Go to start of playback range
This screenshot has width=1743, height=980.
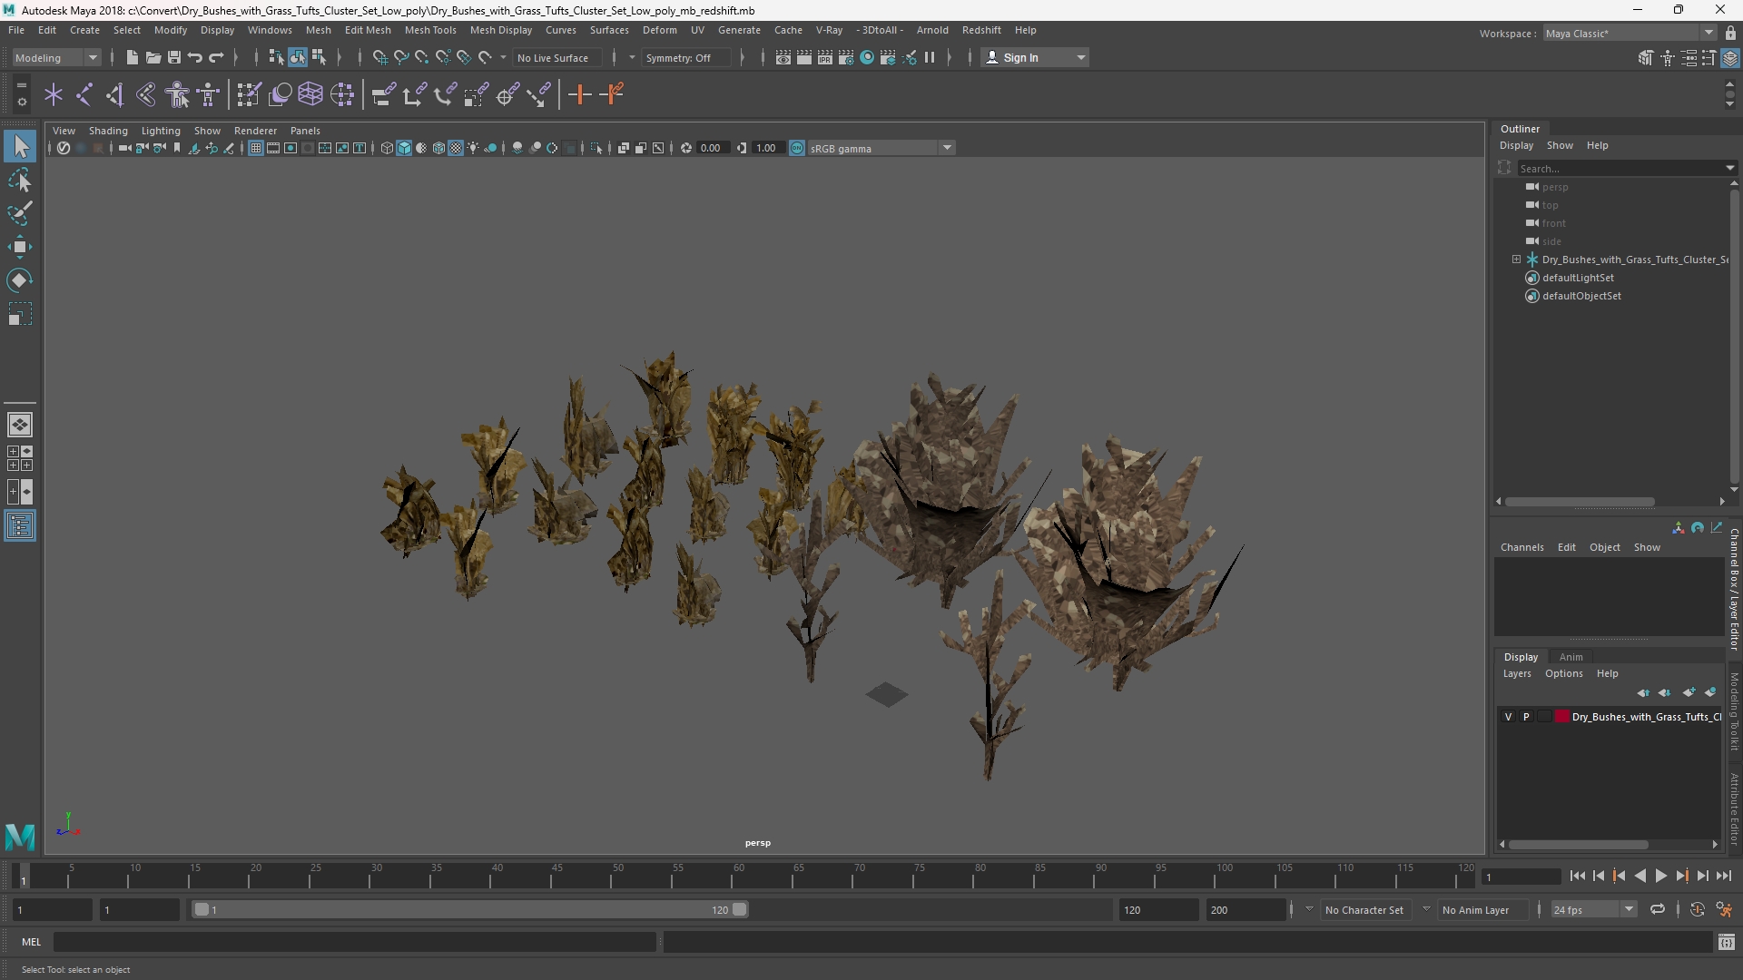(x=1577, y=876)
